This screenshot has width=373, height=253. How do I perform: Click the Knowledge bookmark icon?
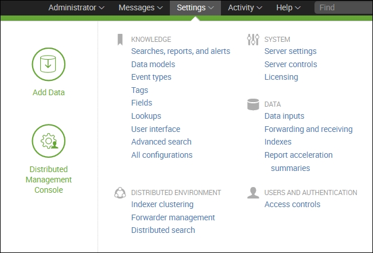pyautogui.click(x=120, y=40)
